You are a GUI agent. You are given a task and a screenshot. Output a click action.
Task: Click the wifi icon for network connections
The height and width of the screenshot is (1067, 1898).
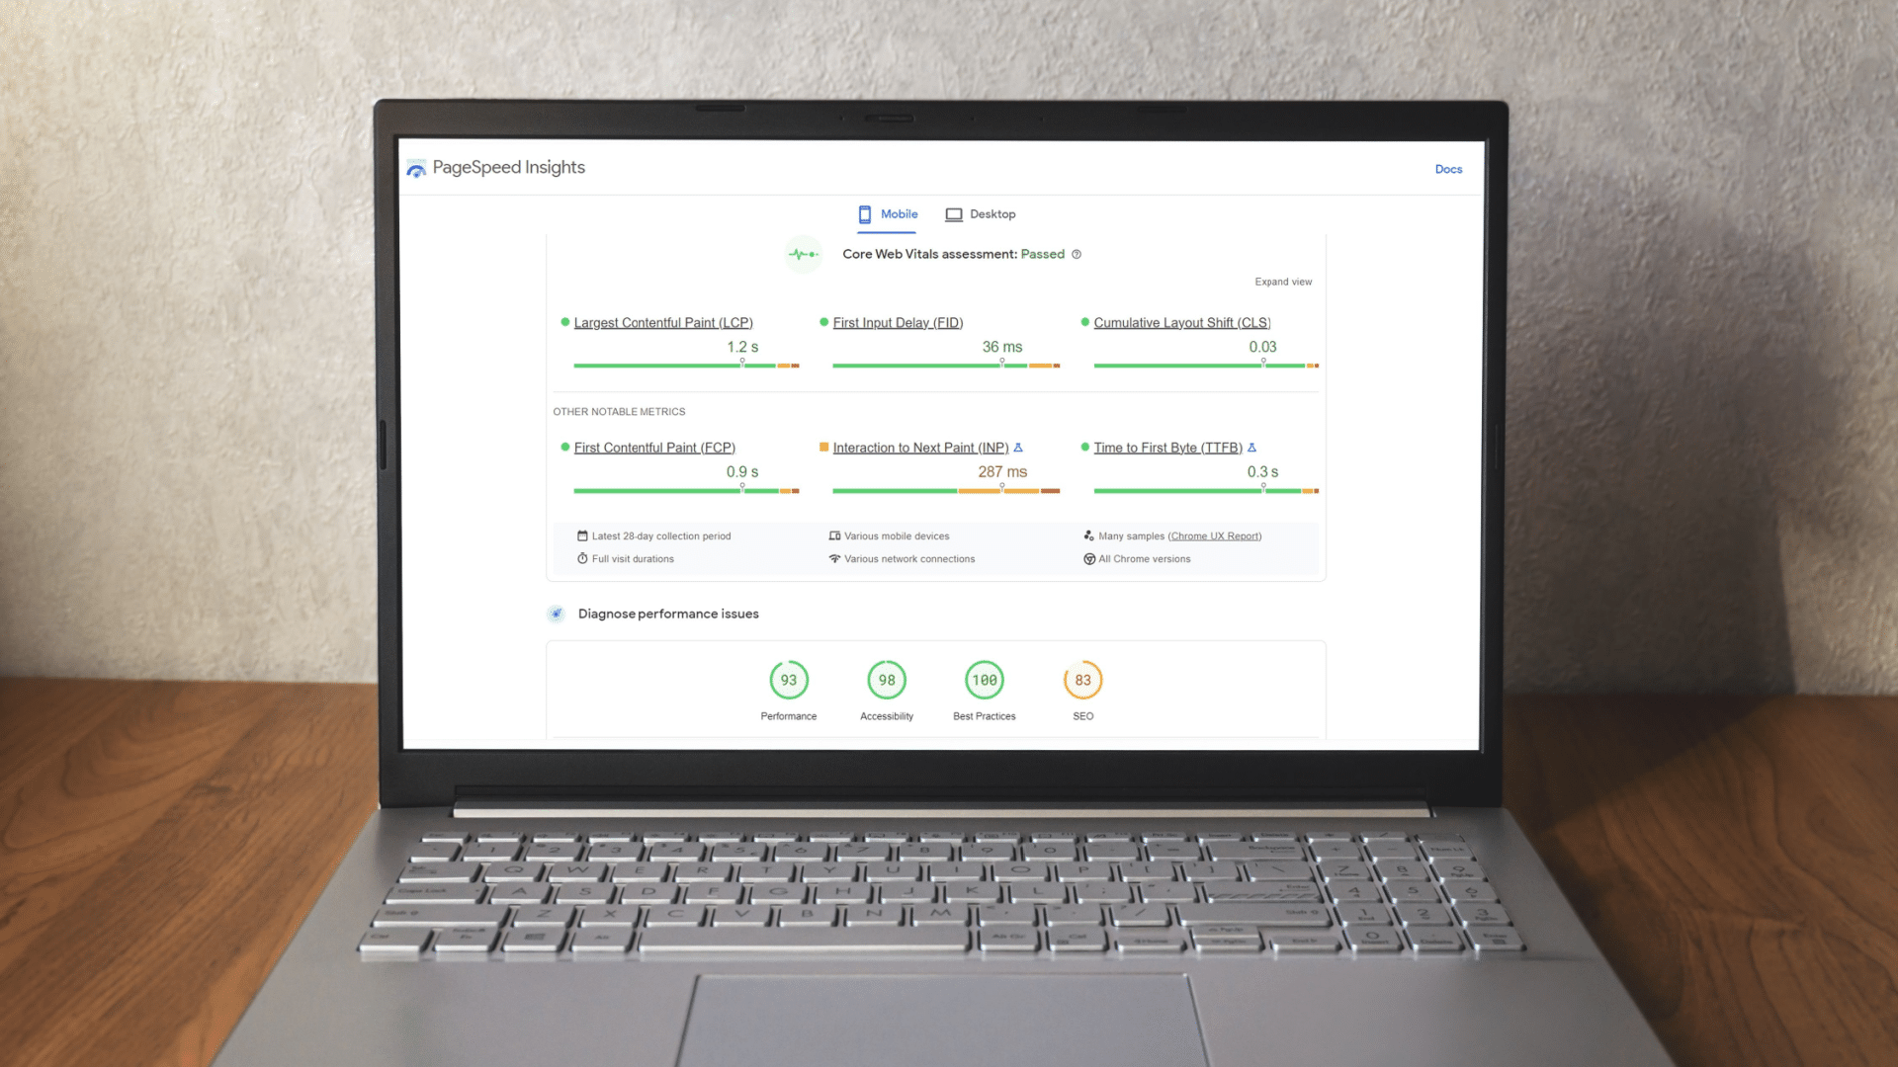coord(834,558)
